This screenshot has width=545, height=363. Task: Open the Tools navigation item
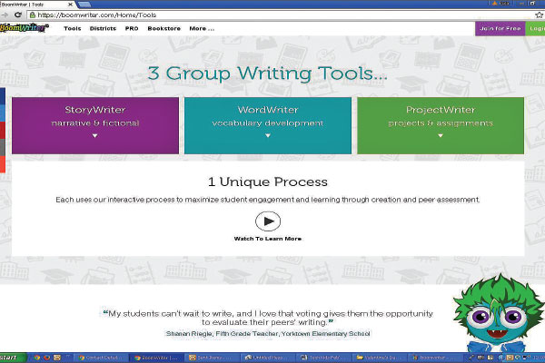[x=73, y=28]
